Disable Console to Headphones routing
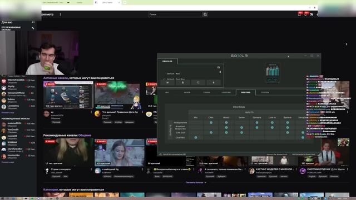356x200 pixels. (x=257, y=122)
